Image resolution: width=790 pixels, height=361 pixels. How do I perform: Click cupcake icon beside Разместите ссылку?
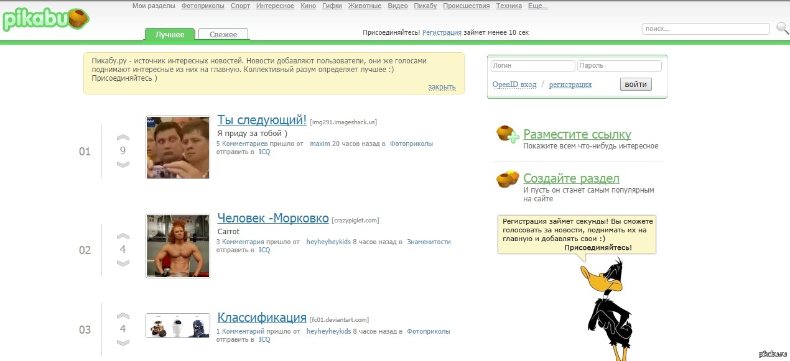pos(508,134)
